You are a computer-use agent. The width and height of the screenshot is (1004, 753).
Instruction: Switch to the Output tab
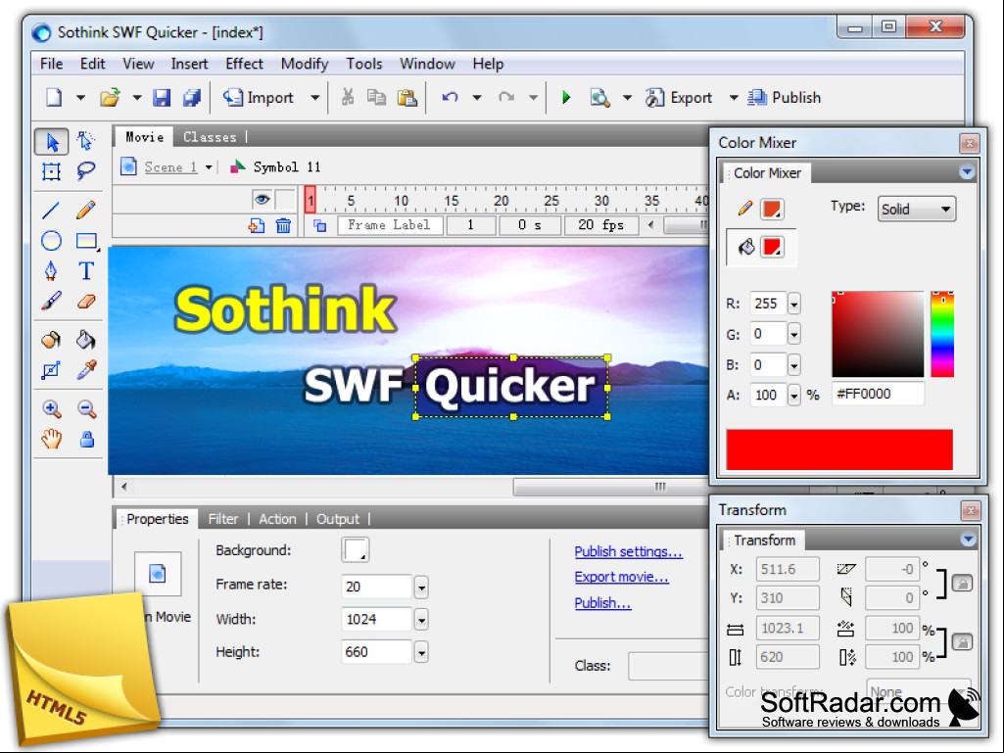337,519
